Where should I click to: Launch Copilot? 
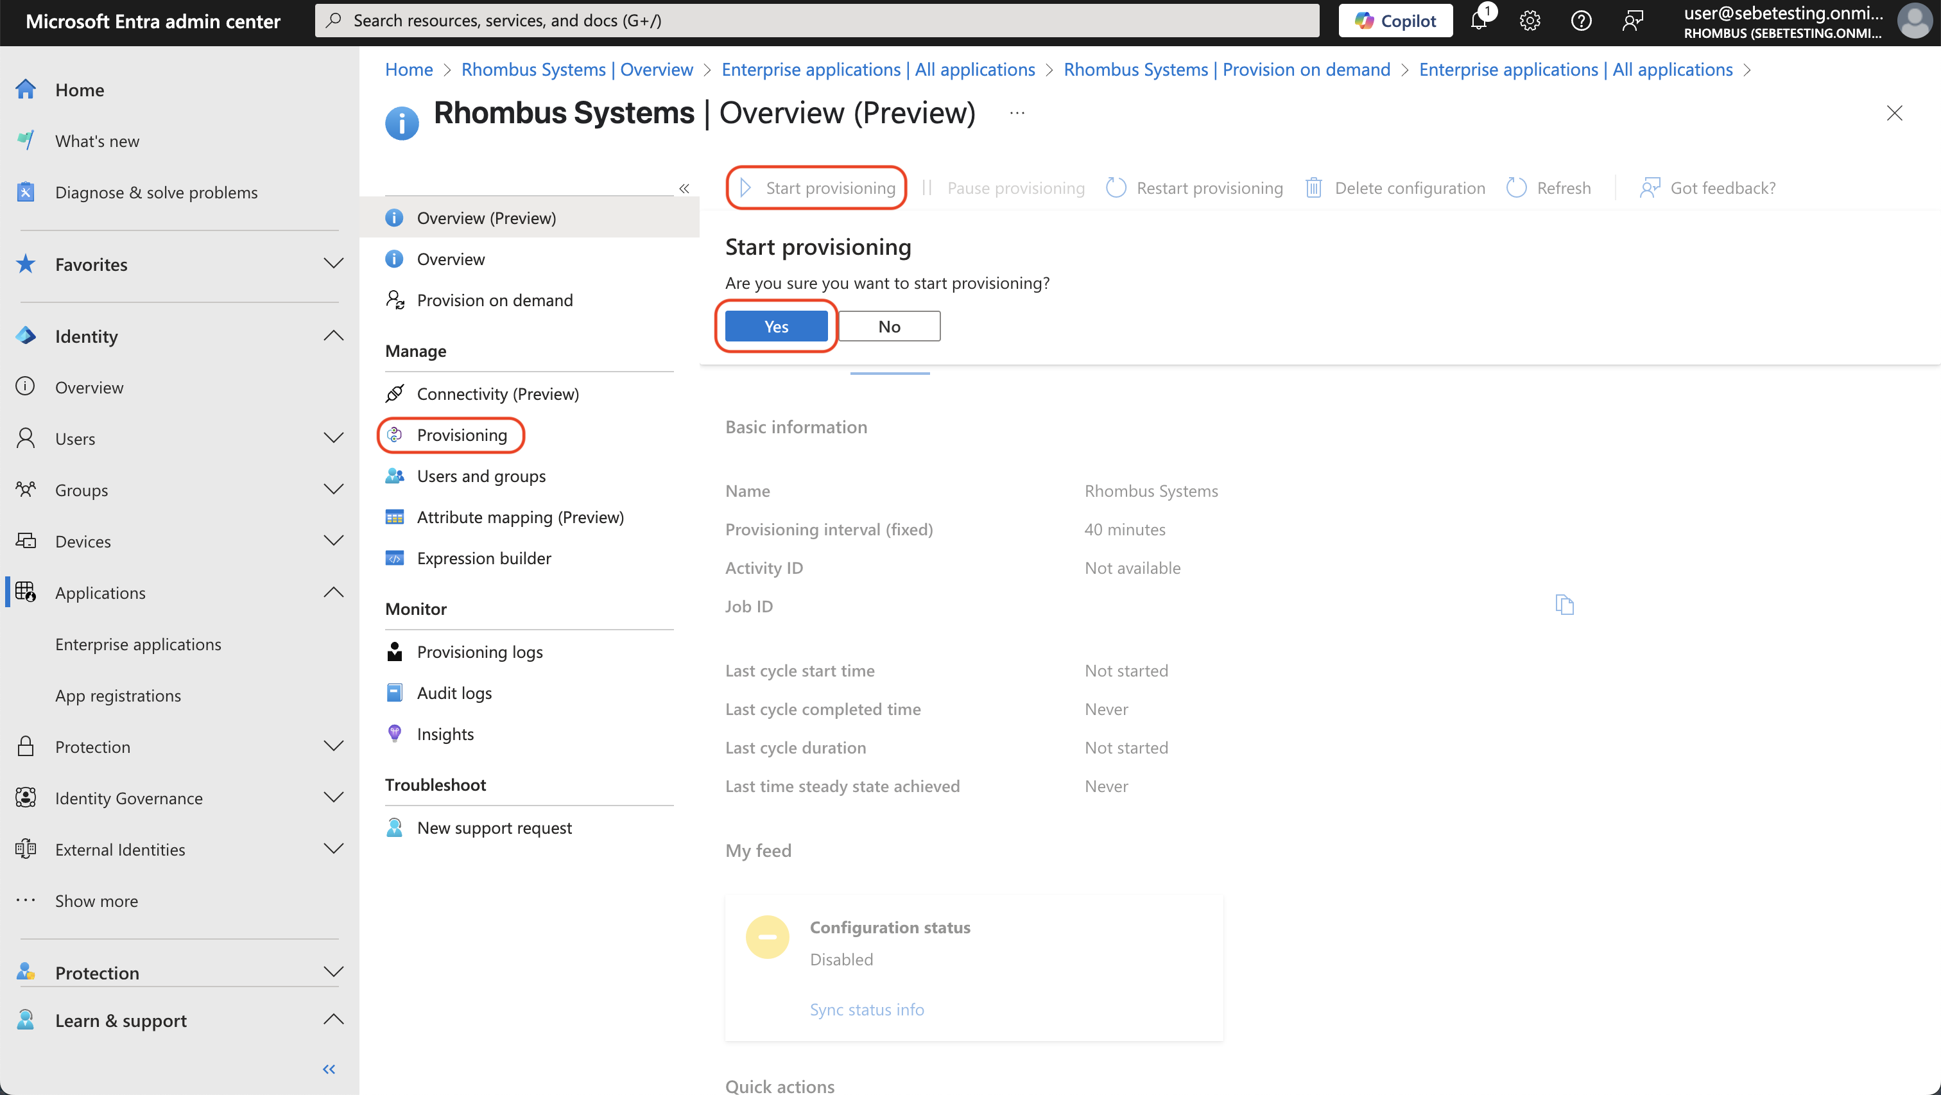(x=1395, y=21)
